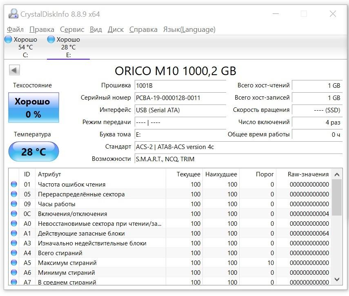This screenshot has width=349, height=296.
Task: Click status orb for attribute 01 row
Action: (14, 185)
